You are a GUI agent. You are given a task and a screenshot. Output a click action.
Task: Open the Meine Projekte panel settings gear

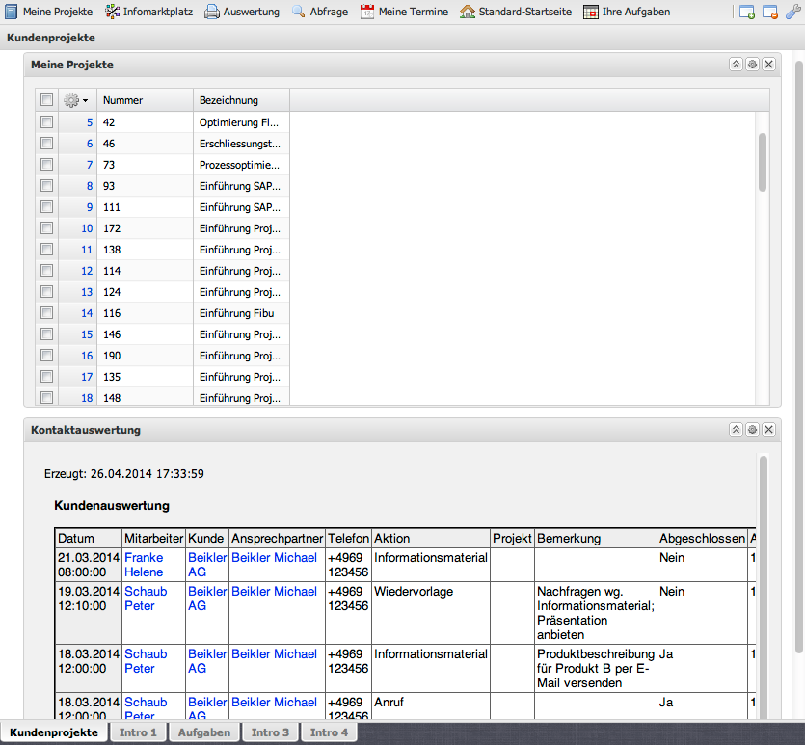coord(752,65)
